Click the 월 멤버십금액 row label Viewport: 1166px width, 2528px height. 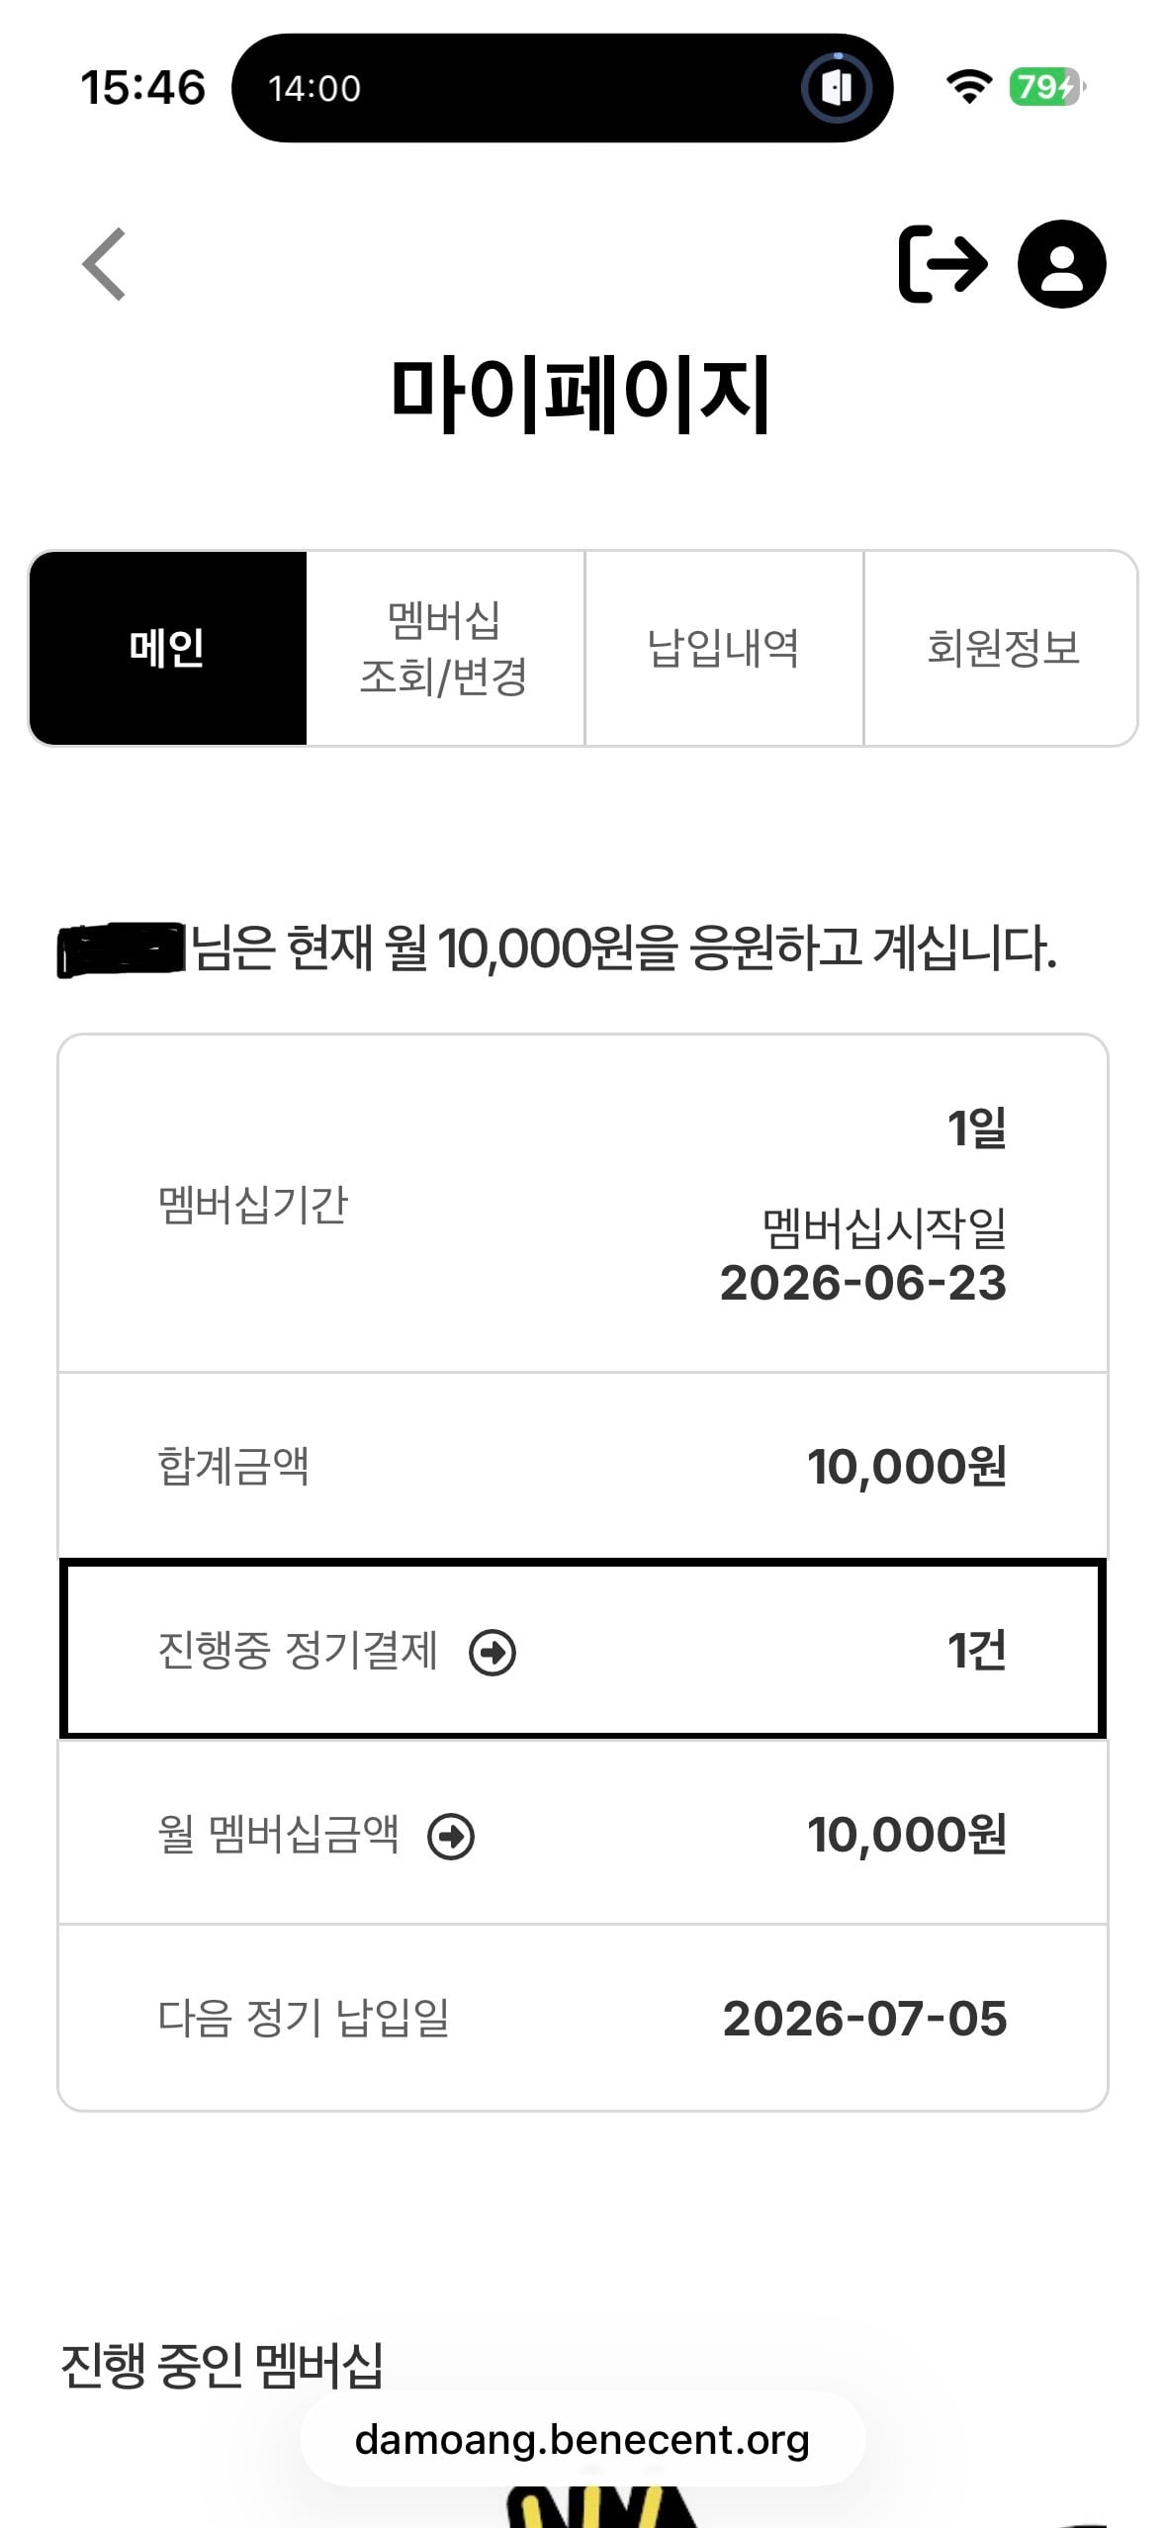(x=278, y=1835)
